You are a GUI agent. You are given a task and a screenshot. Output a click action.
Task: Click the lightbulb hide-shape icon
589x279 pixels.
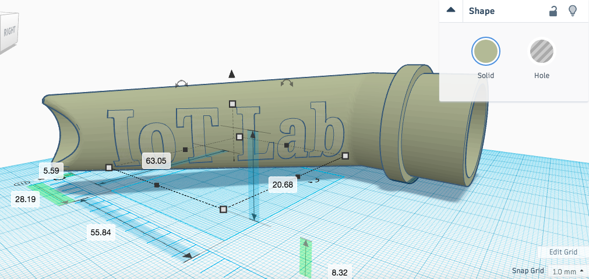(573, 10)
